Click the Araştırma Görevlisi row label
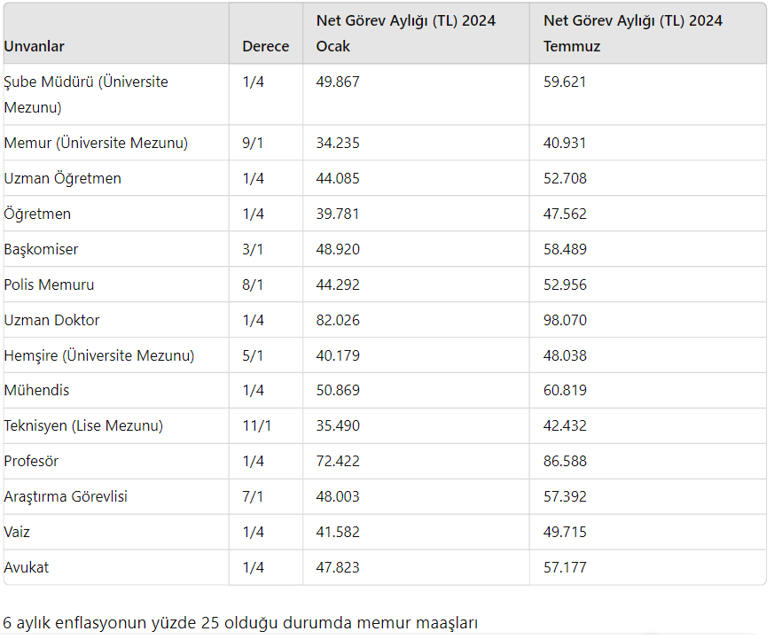Screen dimensions: 774x639 click(66, 496)
